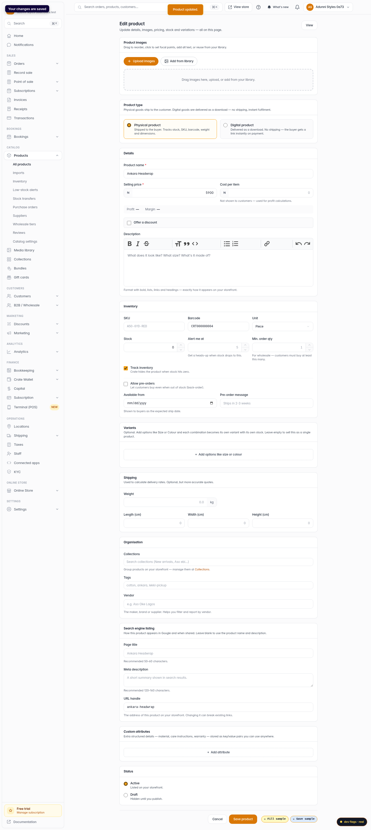Open Low-stock alerts page
Viewport: 371px width, 830px height.
(x=25, y=190)
